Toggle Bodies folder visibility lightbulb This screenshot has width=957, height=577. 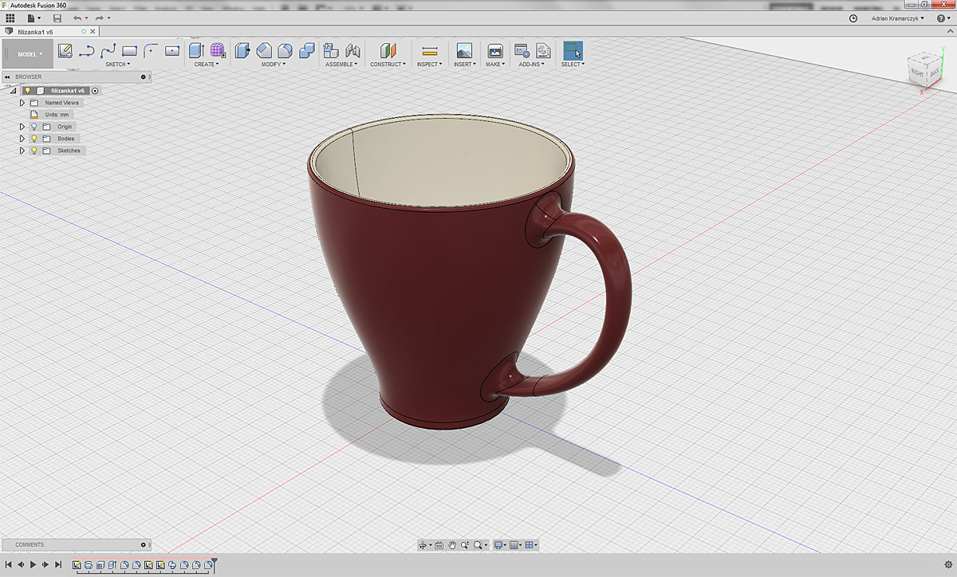(34, 139)
